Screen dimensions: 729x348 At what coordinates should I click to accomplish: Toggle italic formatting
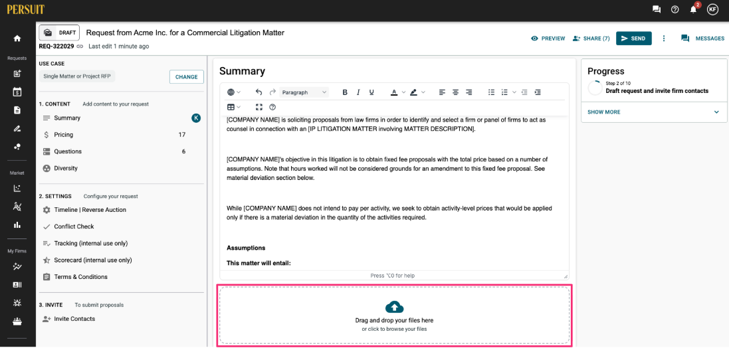358,92
